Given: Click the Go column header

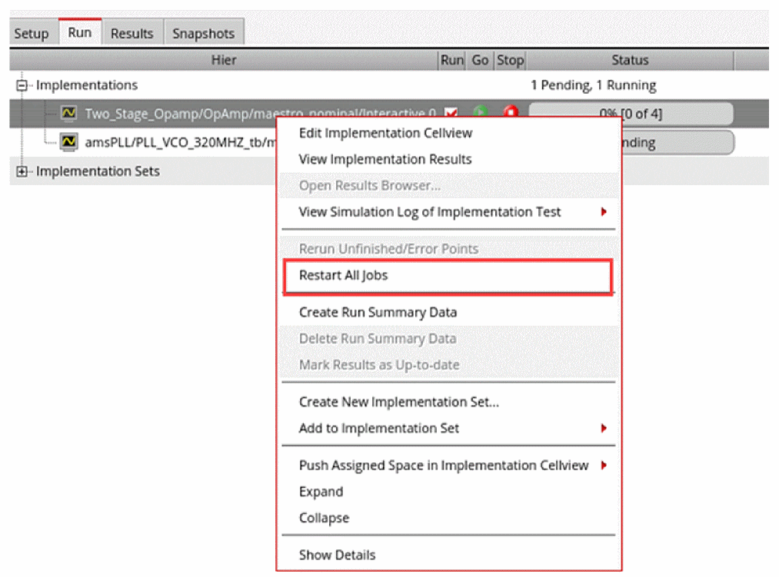Looking at the screenshot, I should [480, 60].
